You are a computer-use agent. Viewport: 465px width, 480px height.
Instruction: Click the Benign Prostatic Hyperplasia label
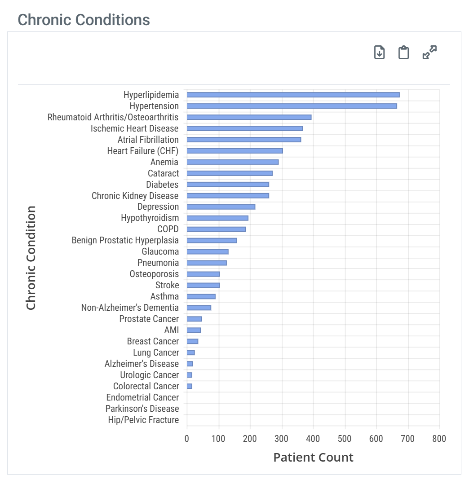[x=125, y=241]
